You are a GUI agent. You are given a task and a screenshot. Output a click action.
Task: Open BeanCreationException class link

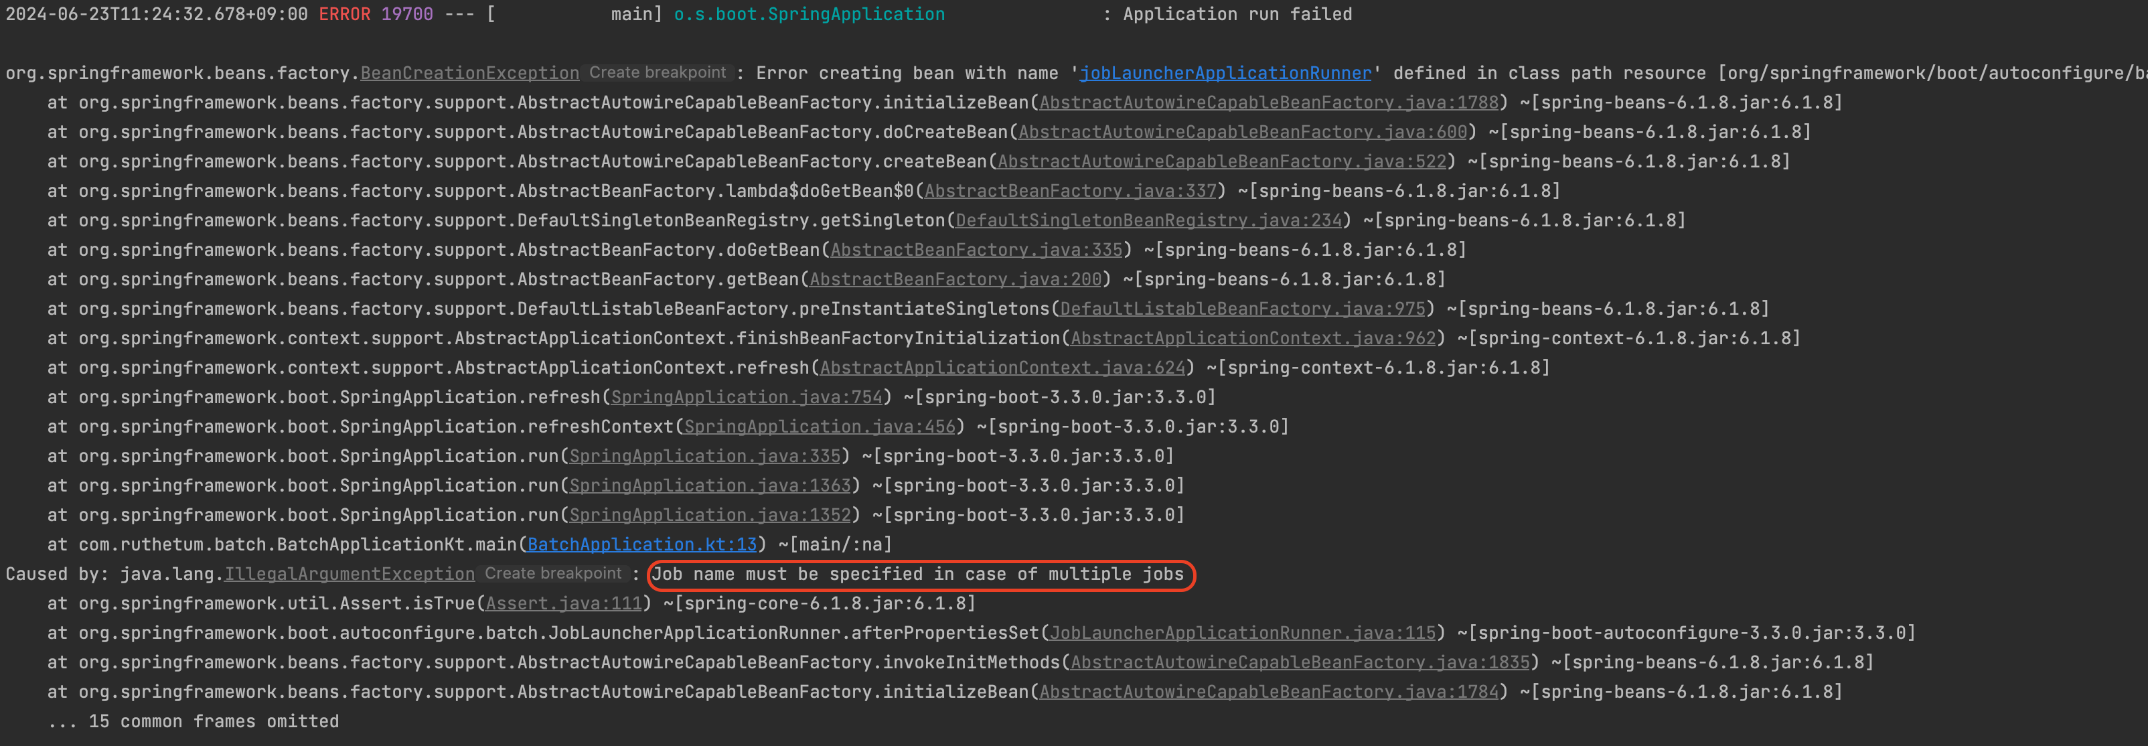[469, 74]
